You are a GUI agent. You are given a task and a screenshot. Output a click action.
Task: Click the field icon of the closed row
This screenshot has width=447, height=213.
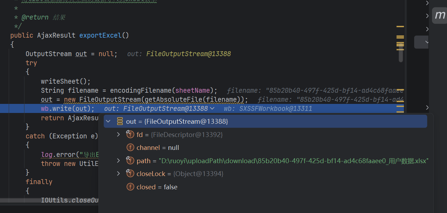pos(130,187)
